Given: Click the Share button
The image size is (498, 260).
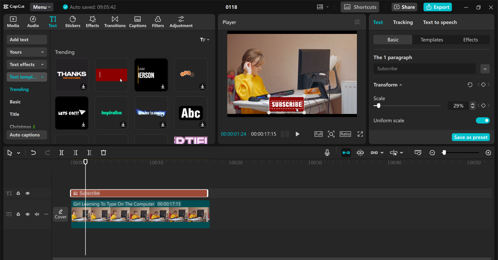Looking at the screenshot, I should pos(404,7).
